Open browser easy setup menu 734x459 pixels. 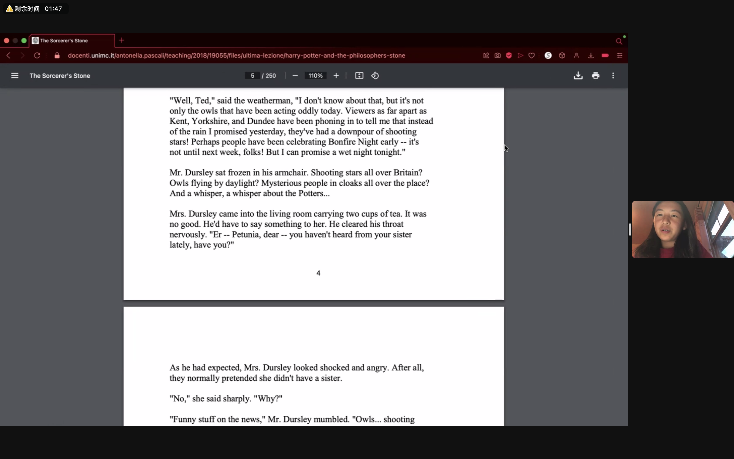tap(620, 56)
